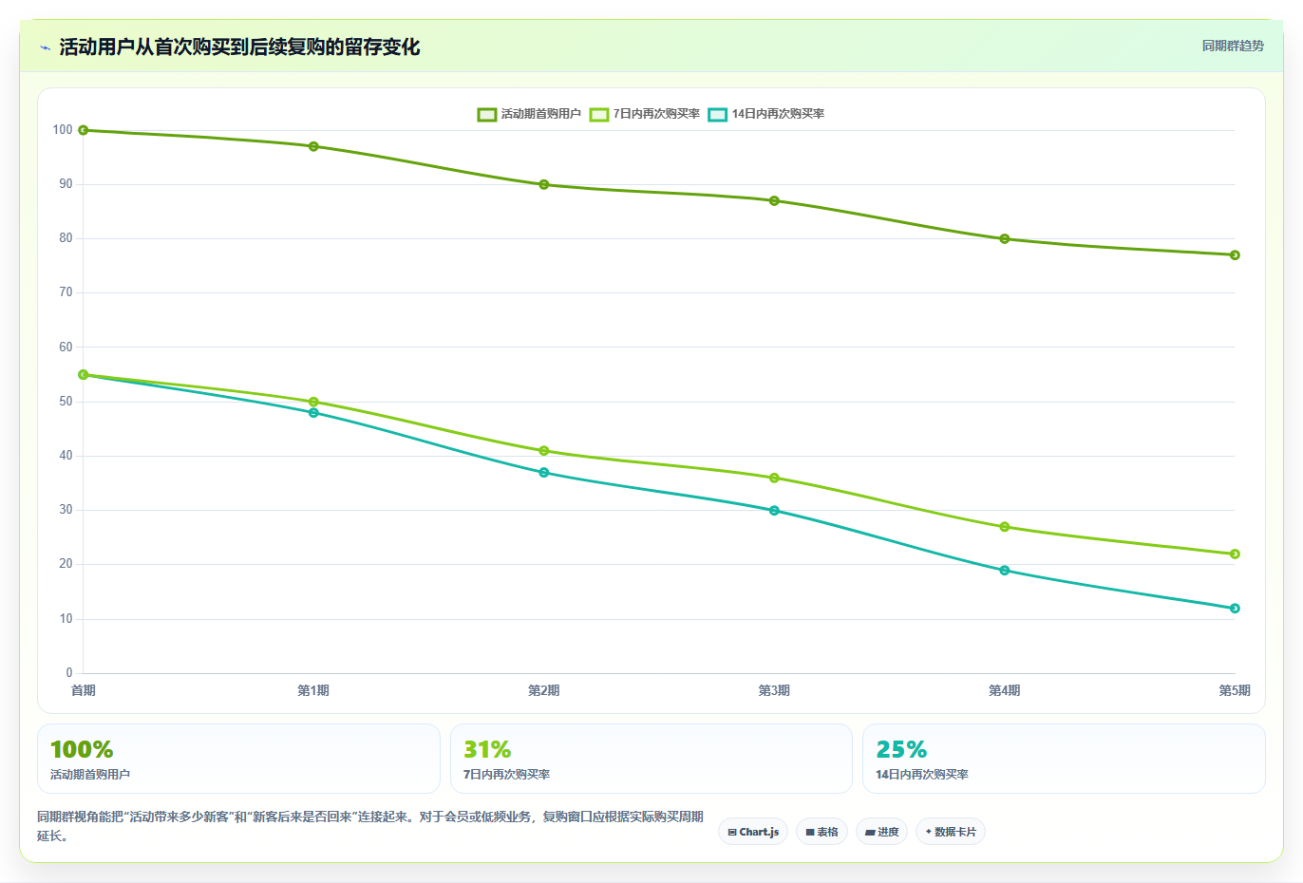The height and width of the screenshot is (883, 1303).
Task: Click the 14日内再次购买率 point at 第1期
Action: 313,412
